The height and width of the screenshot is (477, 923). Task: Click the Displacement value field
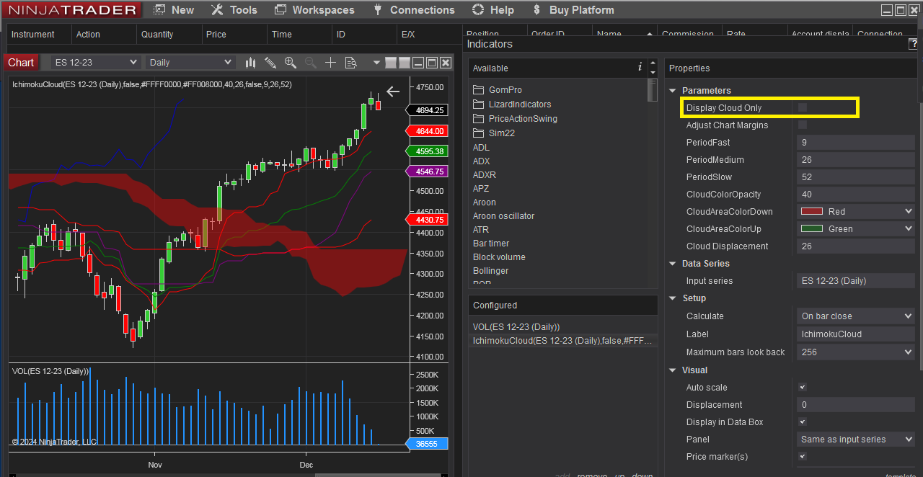click(x=856, y=405)
